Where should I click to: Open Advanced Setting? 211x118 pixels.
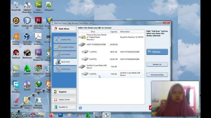point(157,75)
